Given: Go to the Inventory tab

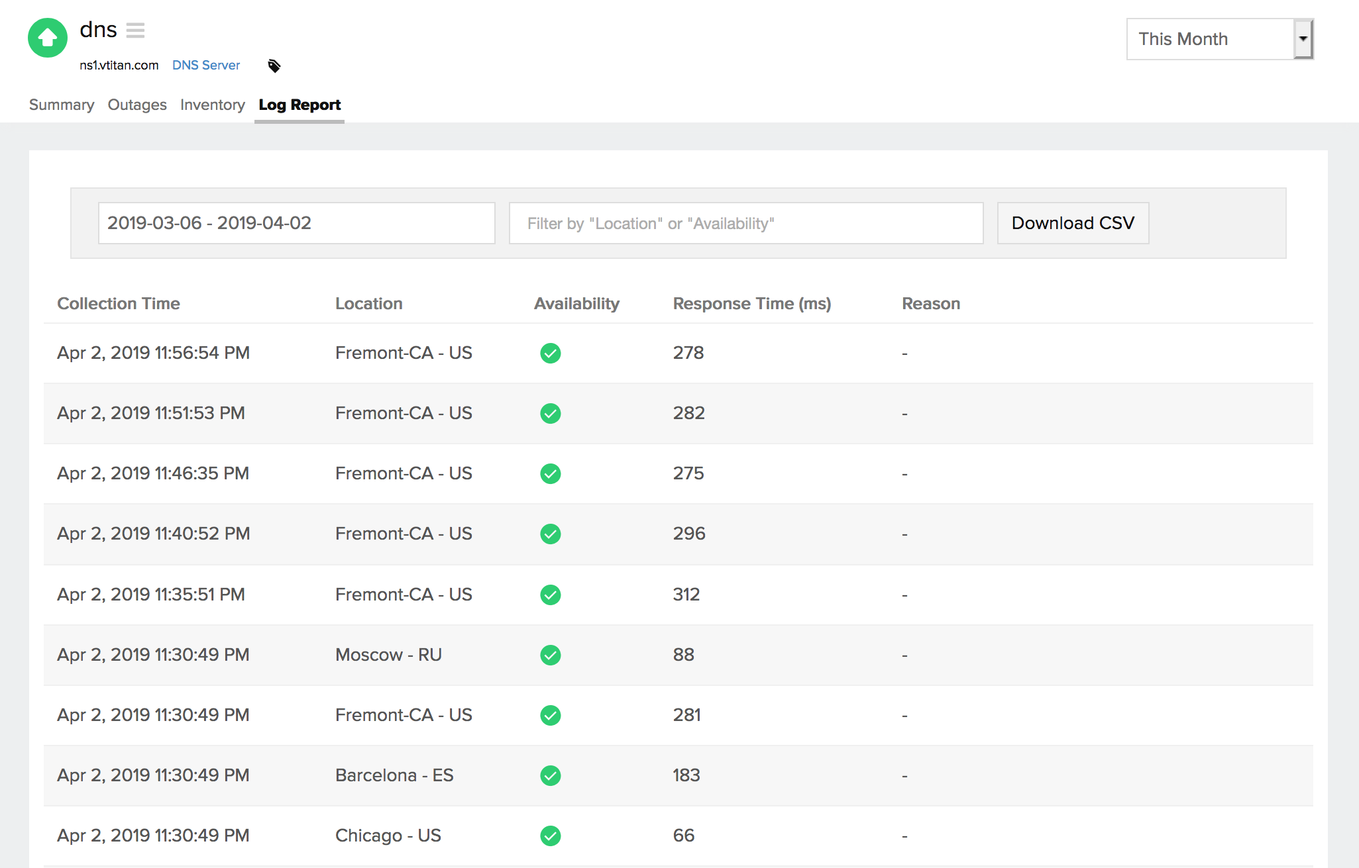Looking at the screenshot, I should coord(212,105).
